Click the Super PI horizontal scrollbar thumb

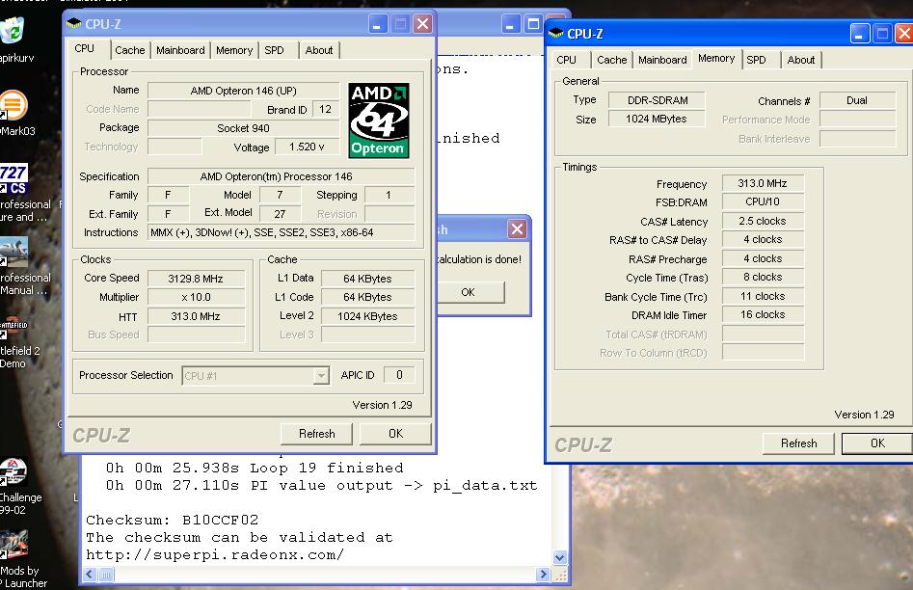(x=107, y=575)
